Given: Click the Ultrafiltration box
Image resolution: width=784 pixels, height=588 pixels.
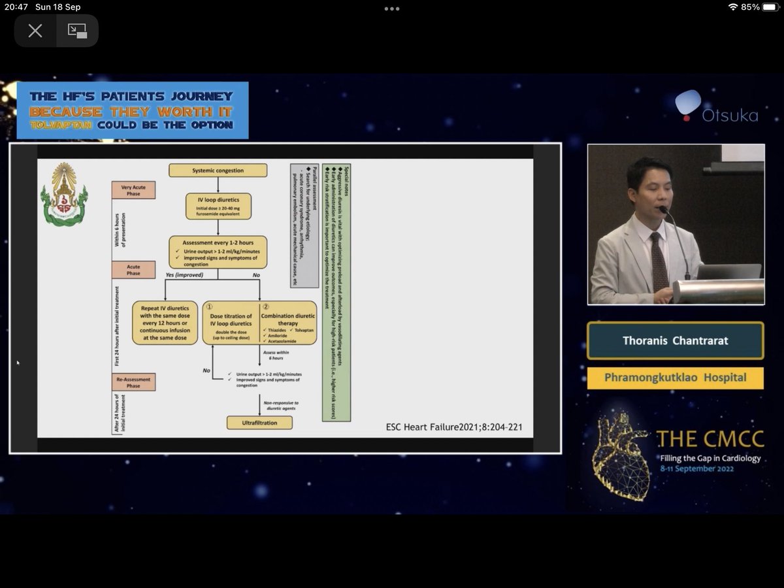Looking at the screenshot, I should click(x=259, y=423).
